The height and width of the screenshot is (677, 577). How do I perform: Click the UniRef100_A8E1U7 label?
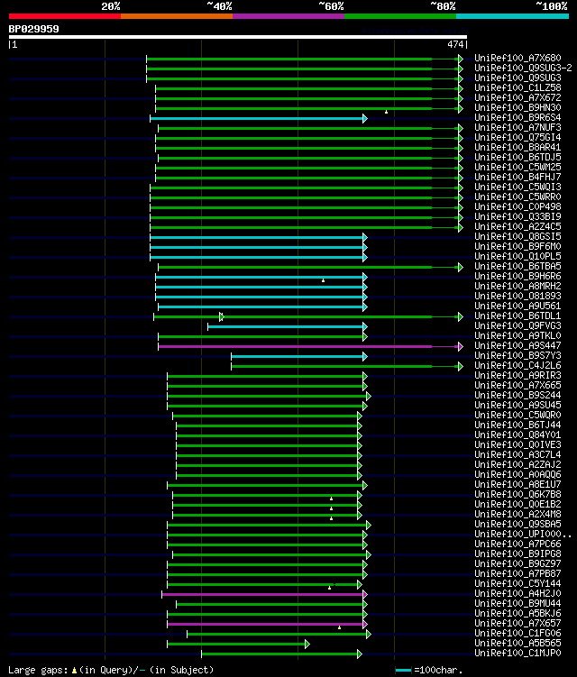pyautogui.click(x=517, y=484)
